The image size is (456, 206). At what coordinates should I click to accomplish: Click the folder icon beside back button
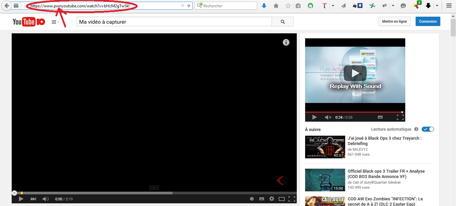pyautogui.click(x=16, y=6)
